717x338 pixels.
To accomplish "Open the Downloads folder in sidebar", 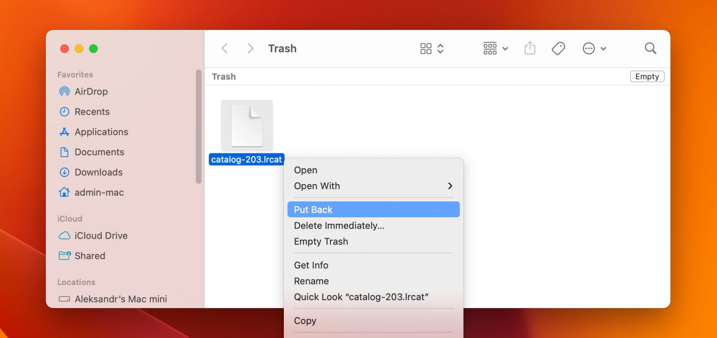I will (98, 172).
